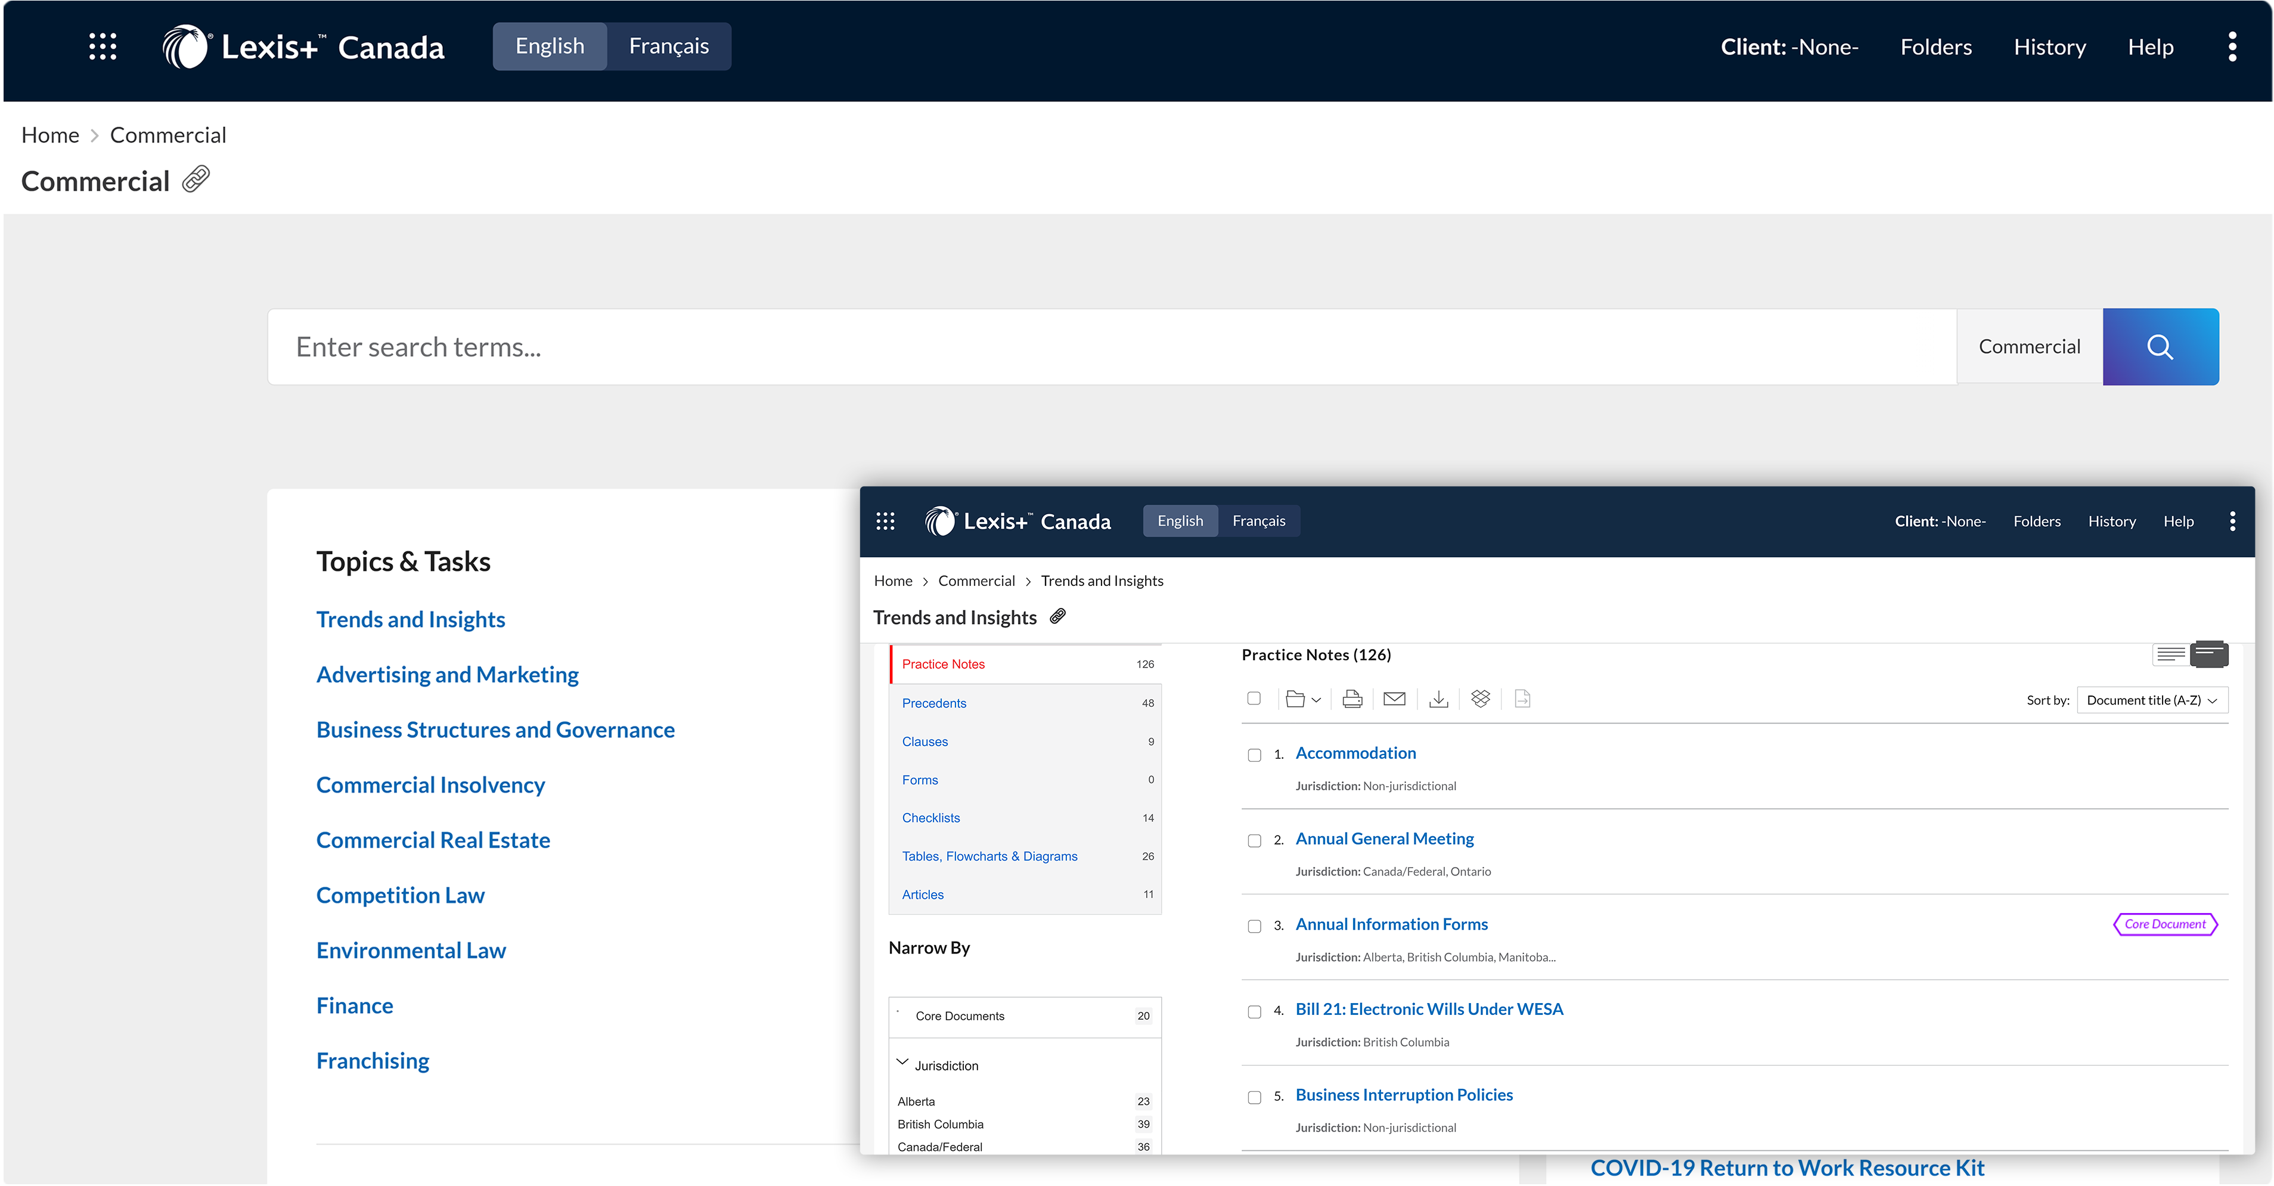Download selected documents icon
The image size is (2274, 1186).
pos(1438,700)
